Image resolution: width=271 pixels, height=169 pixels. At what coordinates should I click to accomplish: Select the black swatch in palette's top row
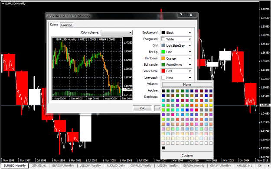coord(163,91)
